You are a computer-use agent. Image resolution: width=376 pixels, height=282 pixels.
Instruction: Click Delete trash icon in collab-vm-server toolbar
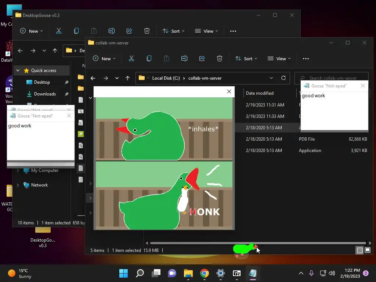220,58
